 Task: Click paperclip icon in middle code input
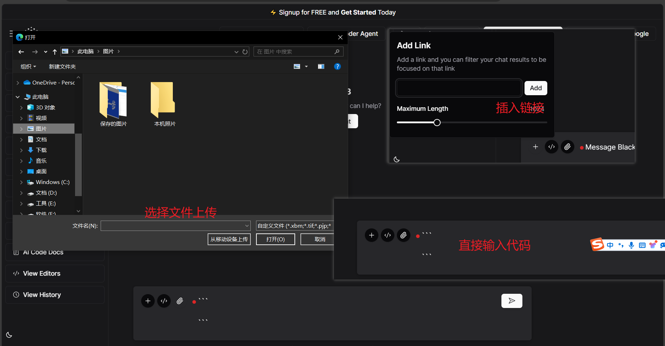404,235
